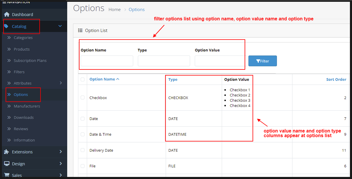Check the box for the Checkbox option row
This screenshot has width=352, height=179.
pyautogui.click(x=82, y=98)
